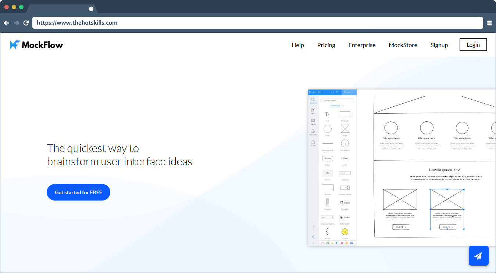Select the Ad Banner element

click(328, 174)
